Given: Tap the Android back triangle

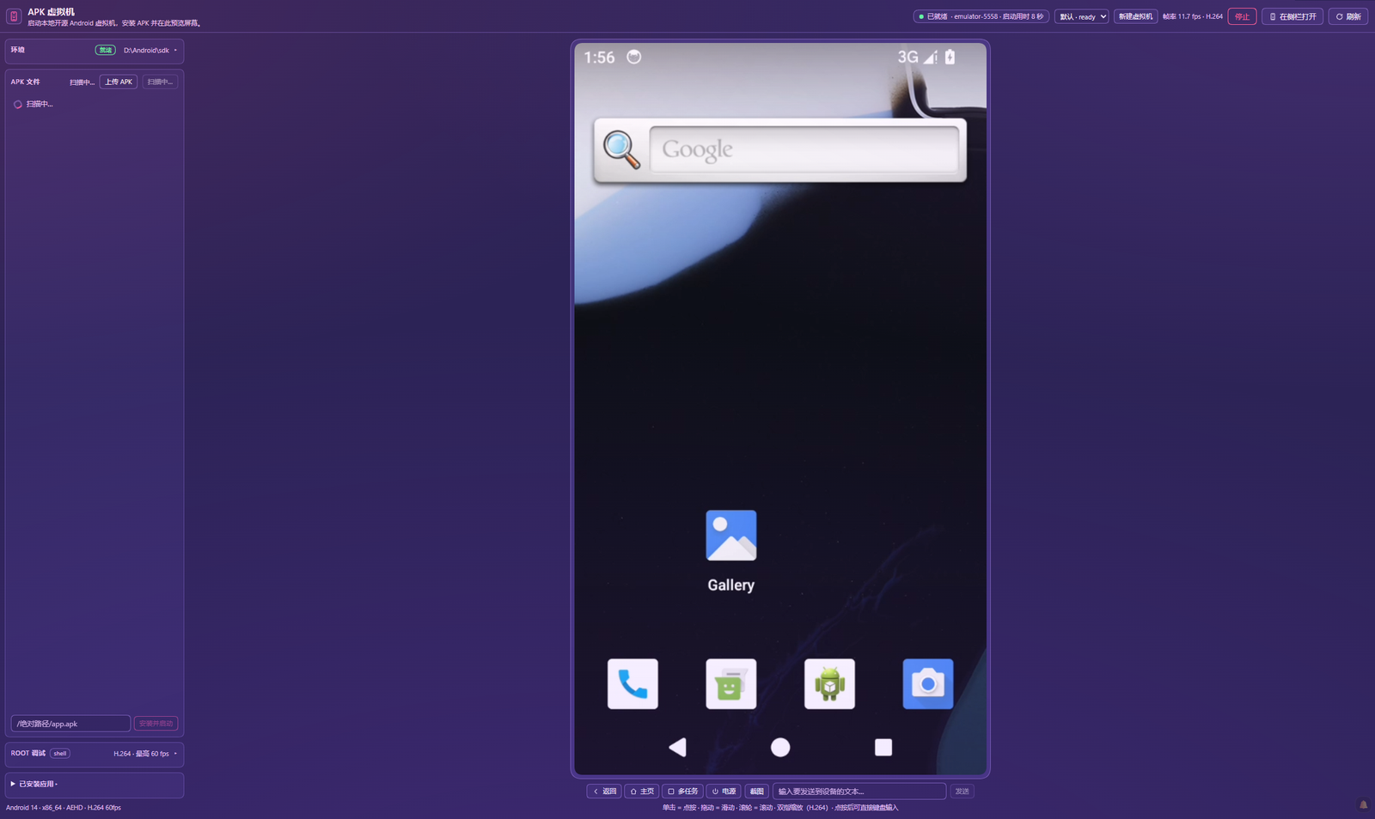Looking at the screenshot, I should (x=677, y=747).
